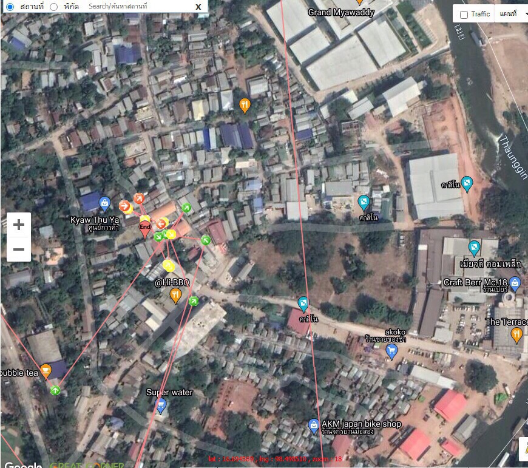Viewport: 528px width, 468px height.
Task: Click the Kyaw Thu Ya place label
Action: [95, 220]
